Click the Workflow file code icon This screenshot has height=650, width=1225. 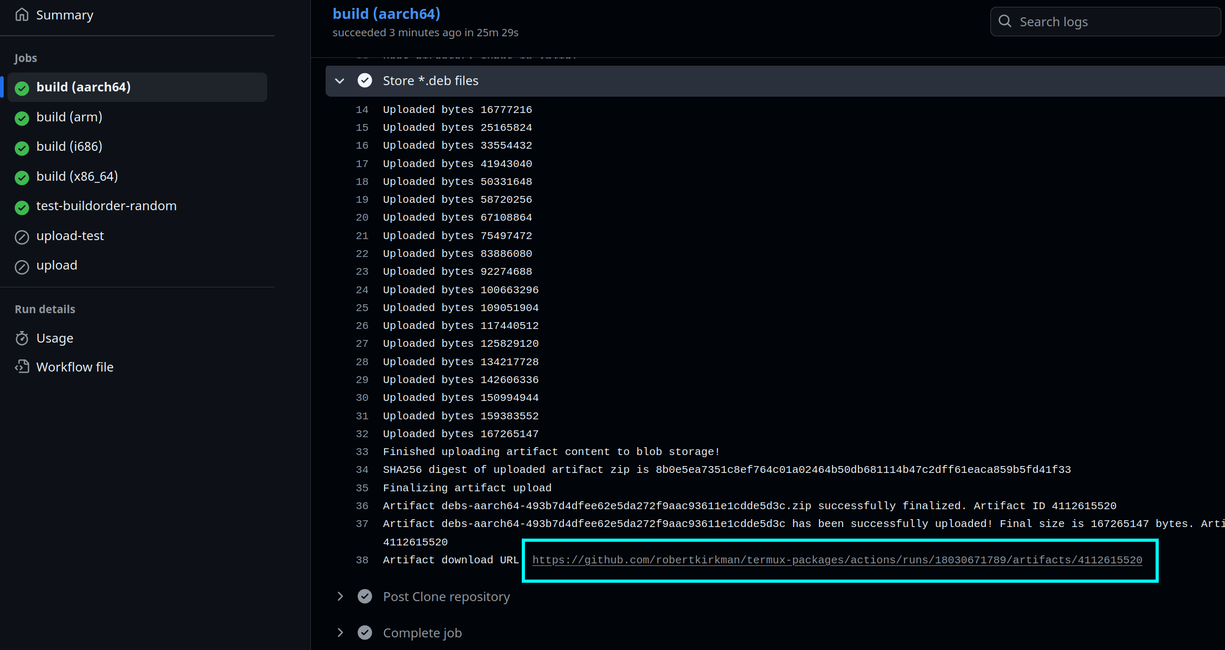pos(22,367)
